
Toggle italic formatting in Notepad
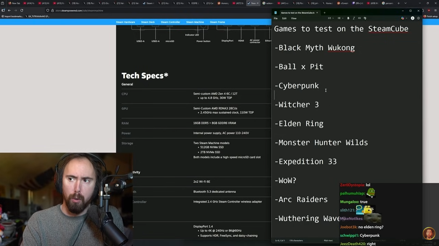point(354,18)
